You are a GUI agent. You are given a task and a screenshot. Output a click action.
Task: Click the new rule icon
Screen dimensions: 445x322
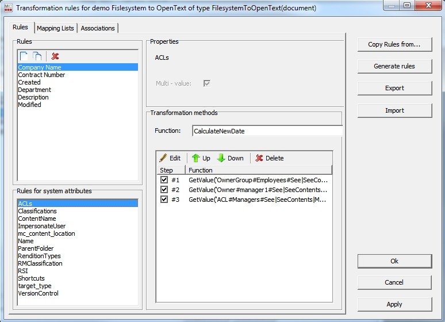[24, 56]
